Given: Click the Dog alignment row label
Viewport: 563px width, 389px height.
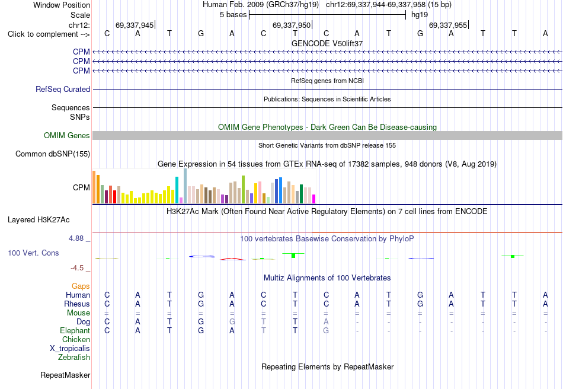Looking at the screenshot, I should point(83,322).
